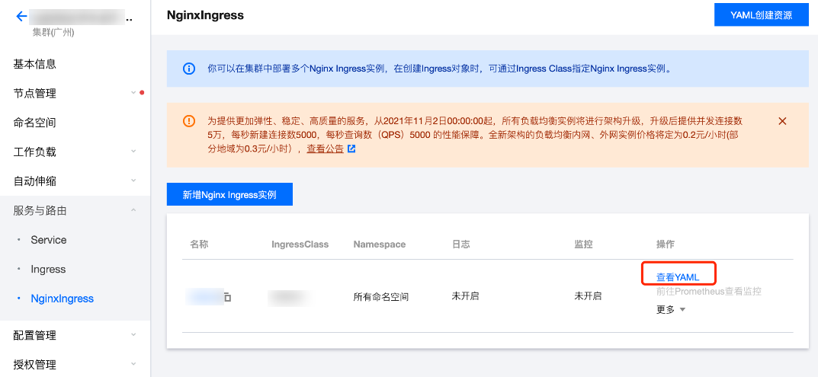Click the 未开启 value under 日志
Screen dimensions: 818x377
pos(465,296)
